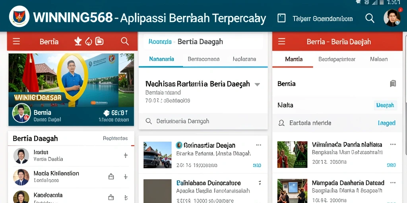Click the Bernia profile avatar on banner card
Viewport: 407px width, 203px height.
coord(21,113)
